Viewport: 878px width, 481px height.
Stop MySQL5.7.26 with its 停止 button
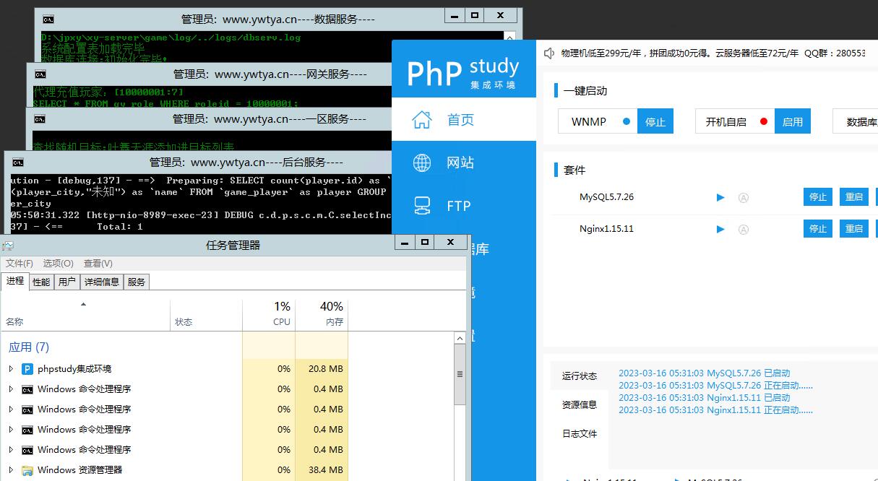click(x=818, y=197)
